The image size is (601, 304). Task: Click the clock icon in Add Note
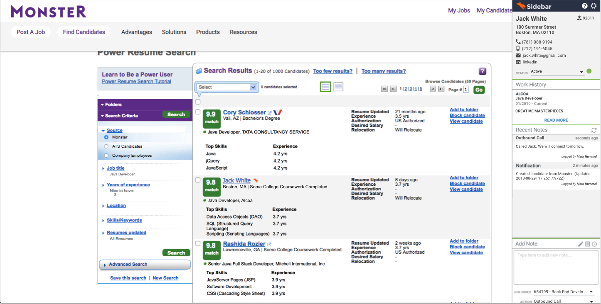pyautogui.click(x=594, y=244)
